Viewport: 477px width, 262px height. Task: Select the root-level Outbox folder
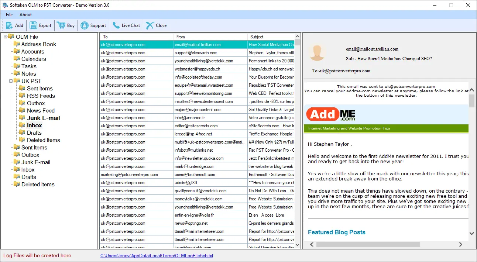pyautogui.click(x=30, y=155)
